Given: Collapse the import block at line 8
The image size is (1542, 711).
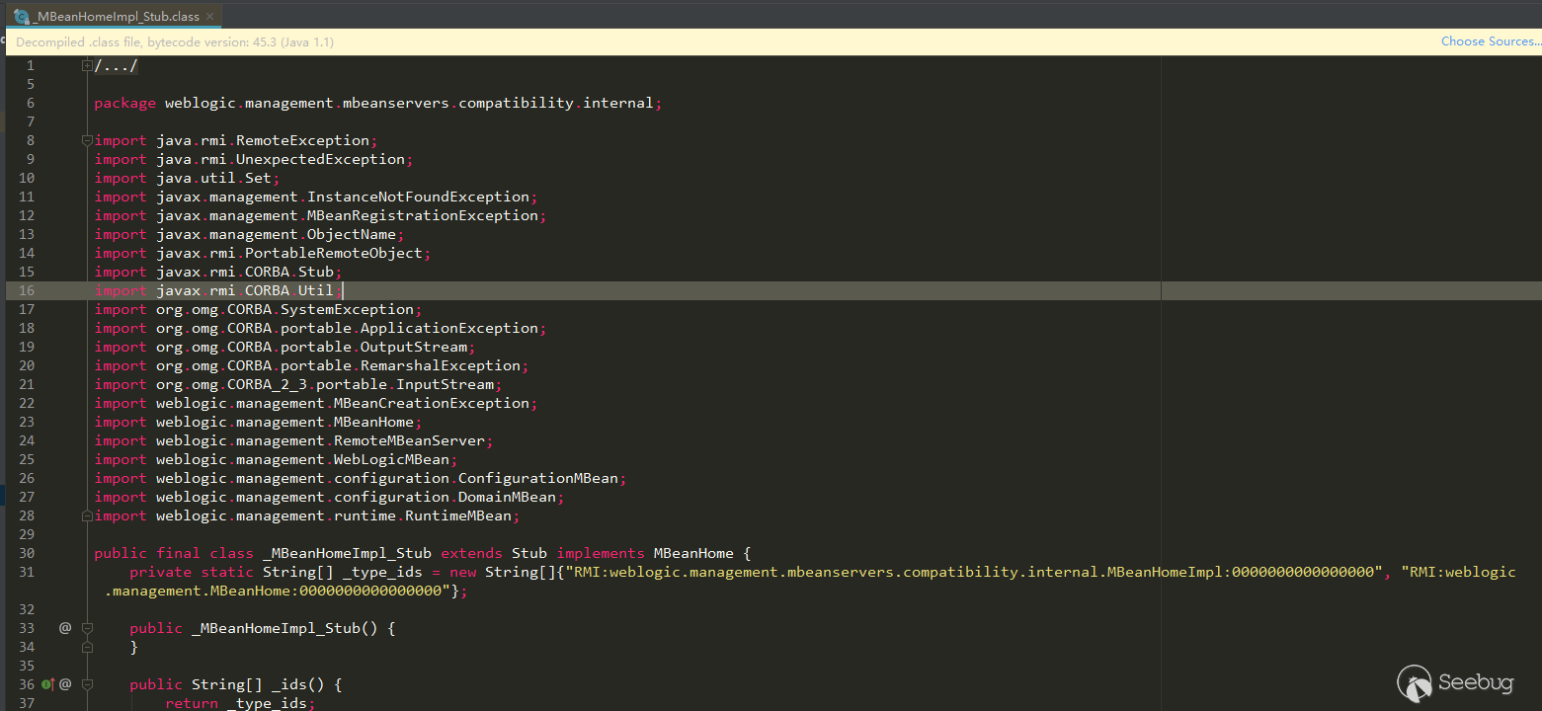Looking at the screenshot, I should tap(87, 140).
